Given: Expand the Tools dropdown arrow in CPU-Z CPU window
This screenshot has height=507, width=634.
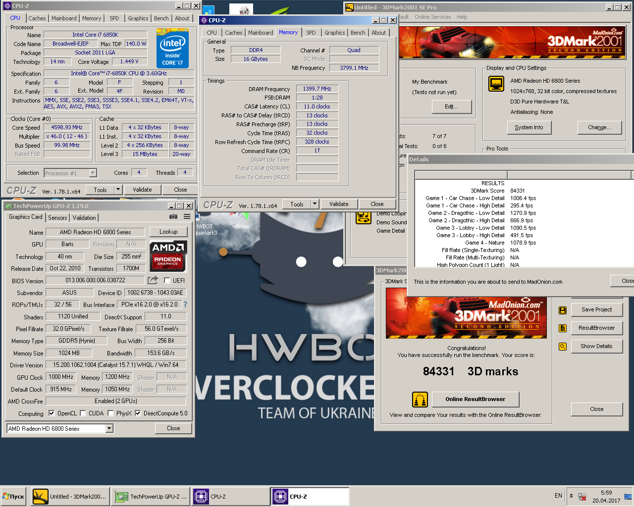Looking at the screenshot, I should pos(118,190).
